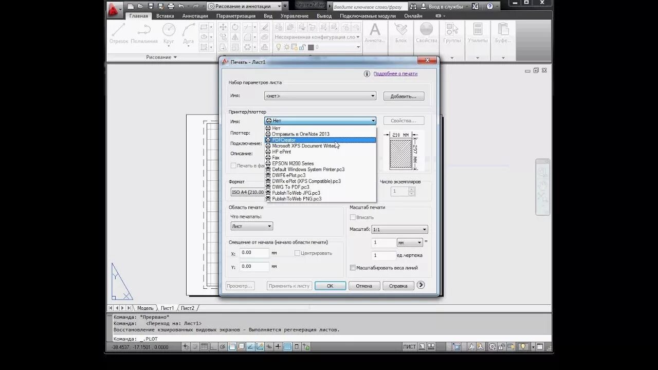Choose Microsoft XPS Document Writer from the list
658x370 pixels.
tap(304, 146)
